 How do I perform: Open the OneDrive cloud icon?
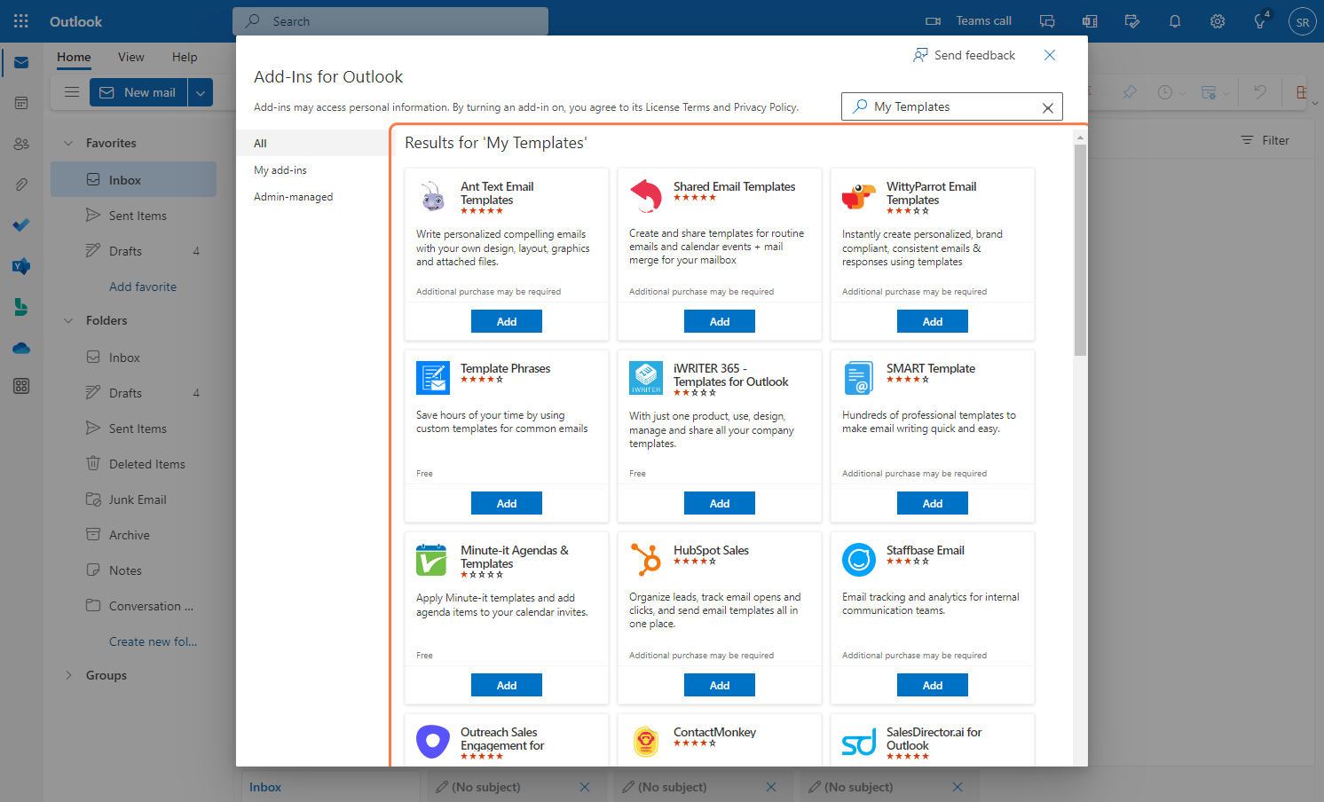click(x=21, y=348)
